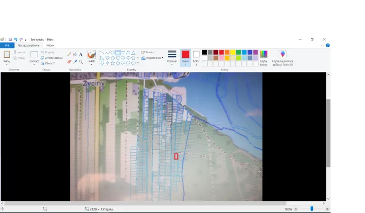The height and width of the screenshot is (213, 365).
Task: Select the Rectangle shape in the shapes gallery
Action: [x=118, y=53]
